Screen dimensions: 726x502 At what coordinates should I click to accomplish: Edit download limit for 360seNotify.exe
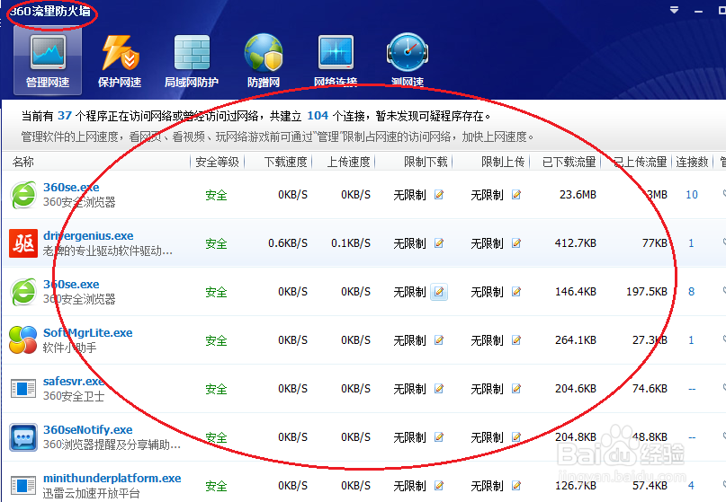tap(439, 437)
